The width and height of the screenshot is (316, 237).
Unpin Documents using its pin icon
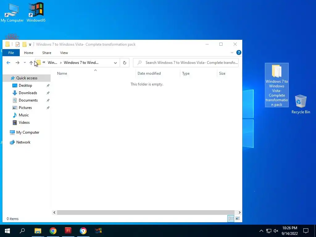coord(48,100)
